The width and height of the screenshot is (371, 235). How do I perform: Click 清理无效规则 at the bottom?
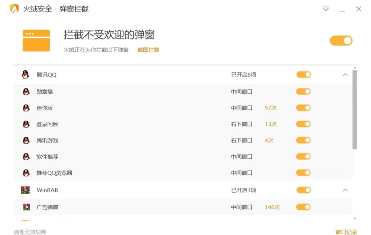coord(30,232)
